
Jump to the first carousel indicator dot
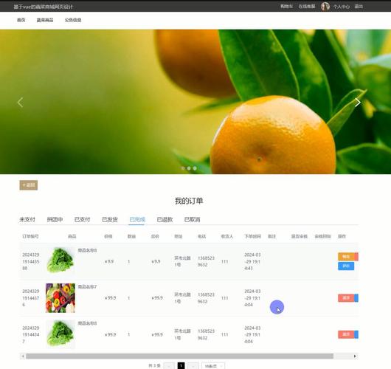tap(183, 168)
